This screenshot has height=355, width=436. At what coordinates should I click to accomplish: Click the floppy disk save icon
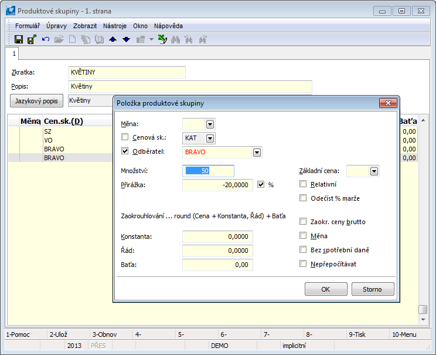point(19,39)
